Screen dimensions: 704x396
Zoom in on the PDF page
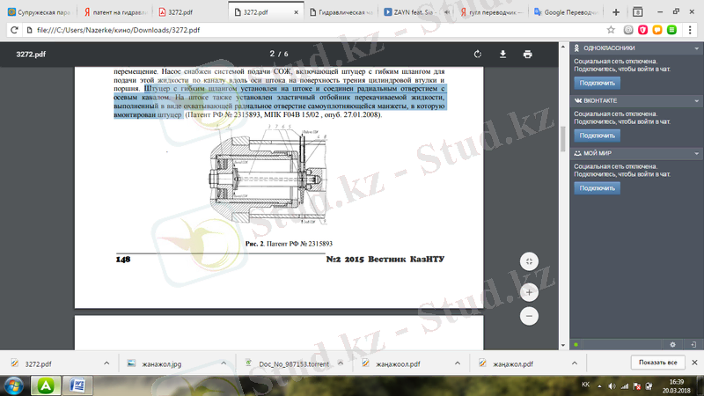(529, 291)
